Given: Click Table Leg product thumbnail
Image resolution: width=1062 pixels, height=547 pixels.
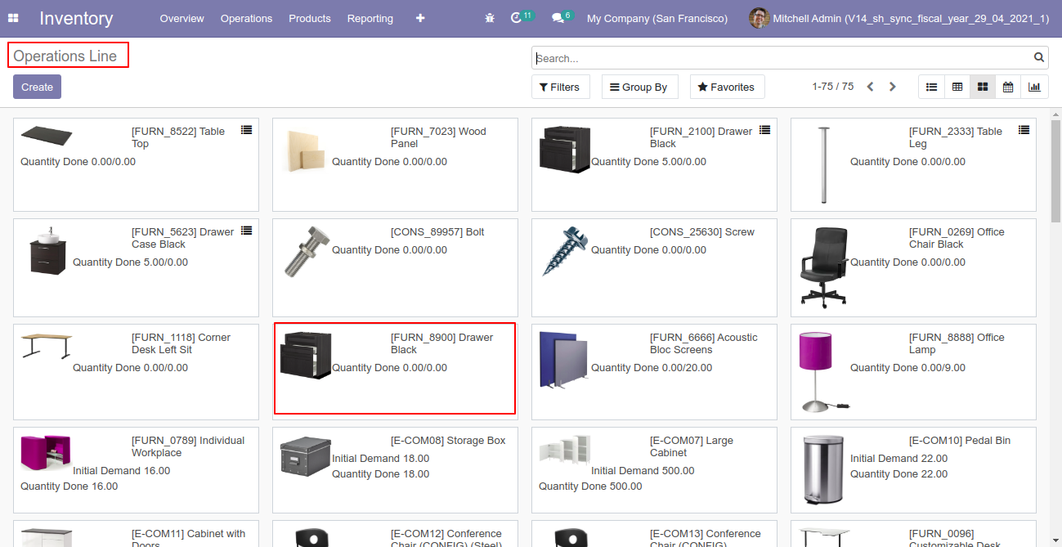Looking at the screenshot, I should coord(824,165).
